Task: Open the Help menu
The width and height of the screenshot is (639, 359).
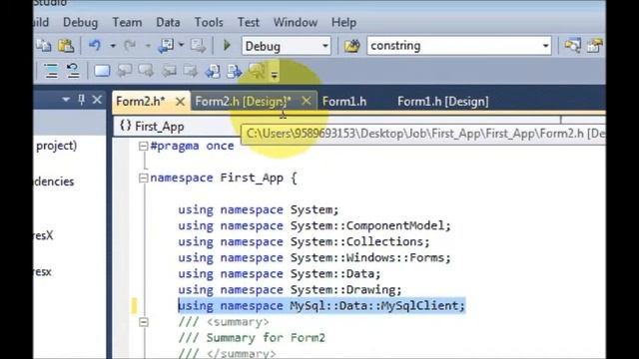Action: 343,22
